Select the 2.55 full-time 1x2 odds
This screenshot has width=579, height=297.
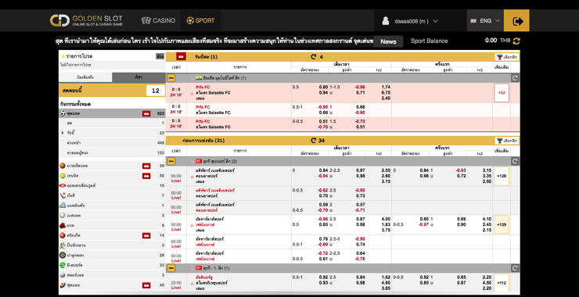click(x=386, y=170)
